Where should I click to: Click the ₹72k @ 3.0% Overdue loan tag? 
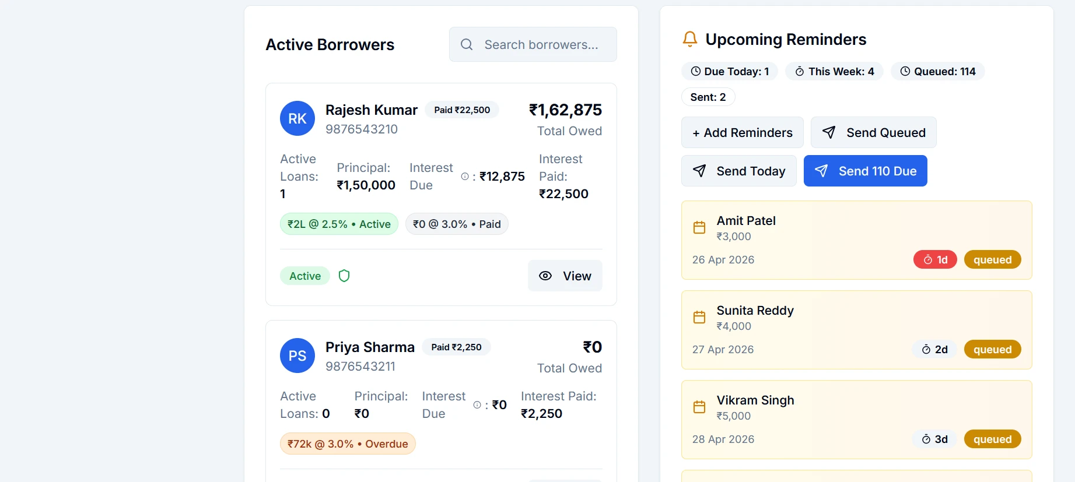coord(348,444)
